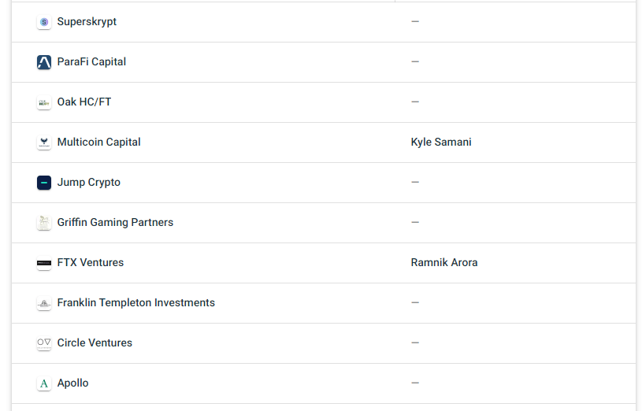Open the Multicoin Capital investor link
Image resolution: width=642 pixels, height=411 pixels.
point(99,142)
